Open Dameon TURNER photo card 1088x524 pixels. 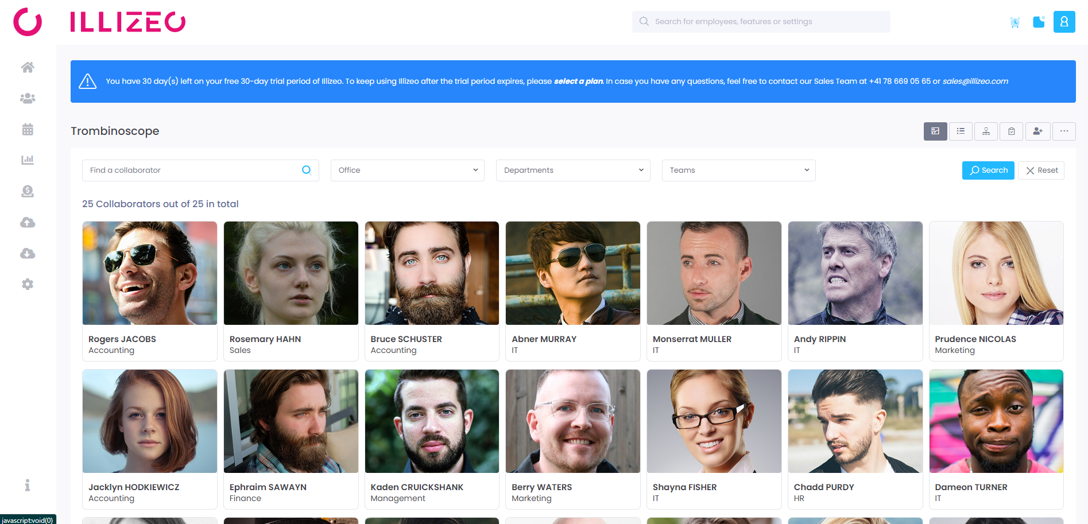click(x=996, y=439)
